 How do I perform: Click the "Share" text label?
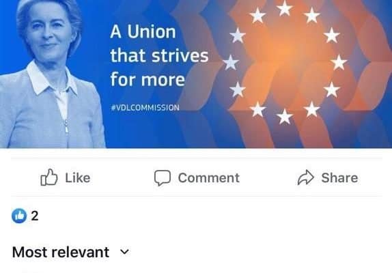pos(339,178)
